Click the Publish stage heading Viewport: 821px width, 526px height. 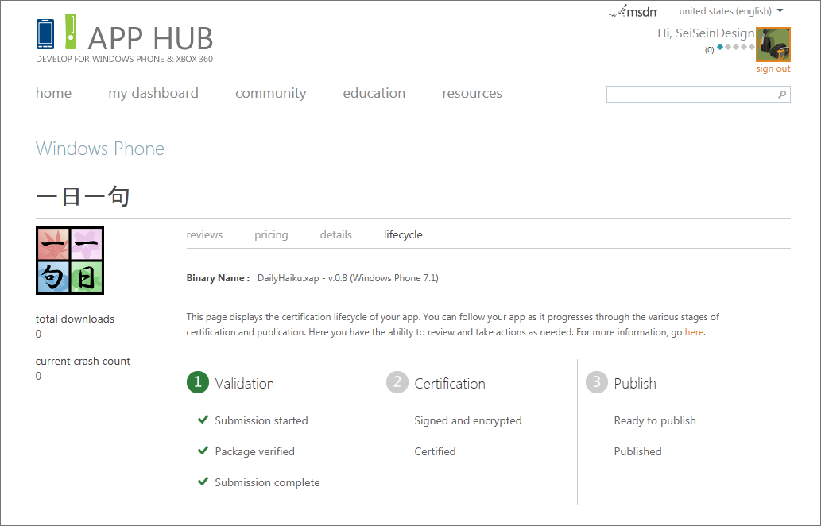(635, 384)
